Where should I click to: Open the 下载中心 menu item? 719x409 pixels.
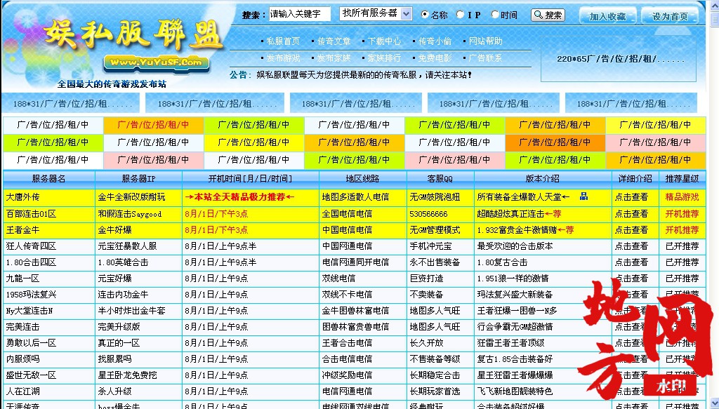pos(384,41)
